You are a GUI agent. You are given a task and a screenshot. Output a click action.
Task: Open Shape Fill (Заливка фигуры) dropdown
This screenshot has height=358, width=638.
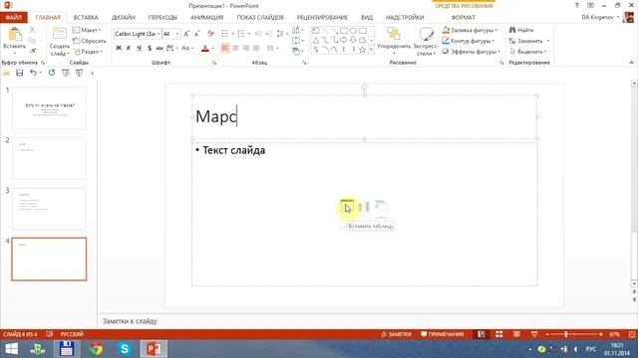click(x=470, y=30)
